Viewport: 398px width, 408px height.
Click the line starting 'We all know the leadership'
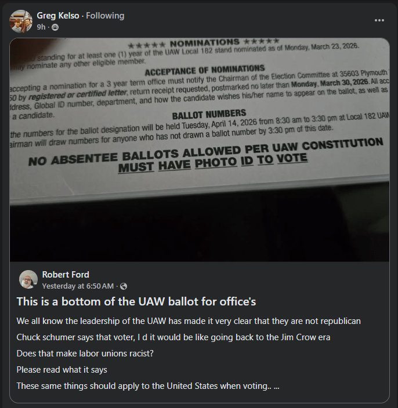click(189, 321)
